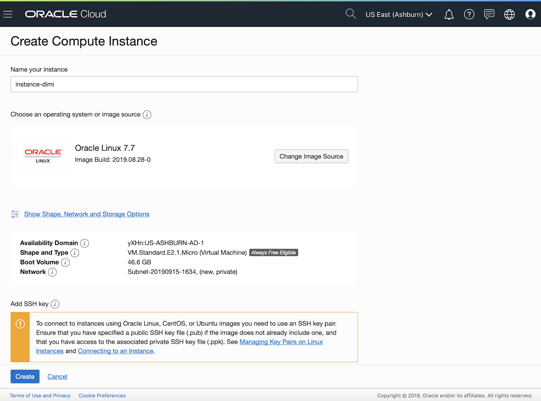Viewport: 541px width, 401px height.
Task: Click the instance name input field
Action: (184, 84)
